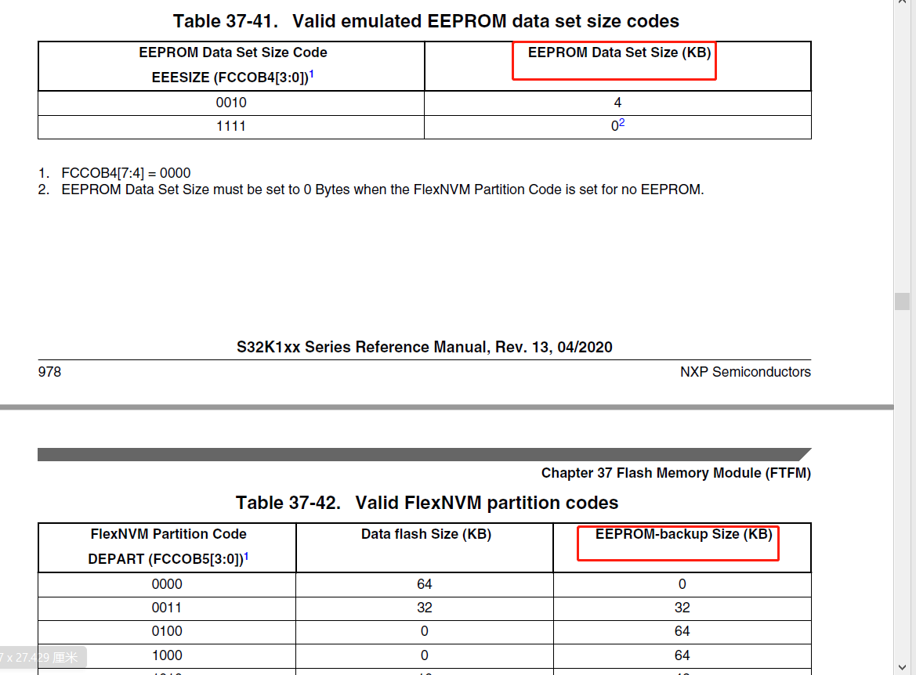Click the Chapter 37 Flash Memory Module heading

click(x=675, y=473)
